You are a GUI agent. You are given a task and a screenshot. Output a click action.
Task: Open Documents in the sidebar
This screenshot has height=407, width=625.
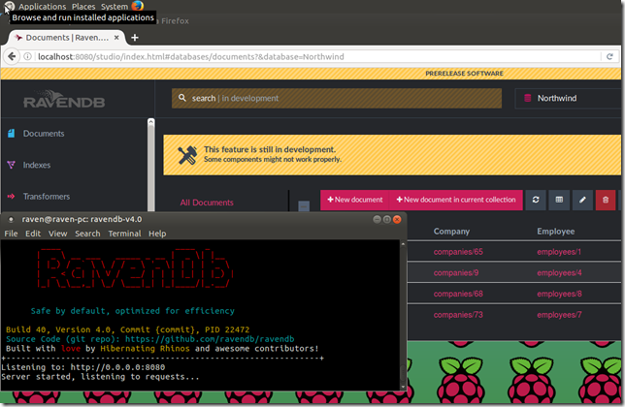click(x=44, y=134)
